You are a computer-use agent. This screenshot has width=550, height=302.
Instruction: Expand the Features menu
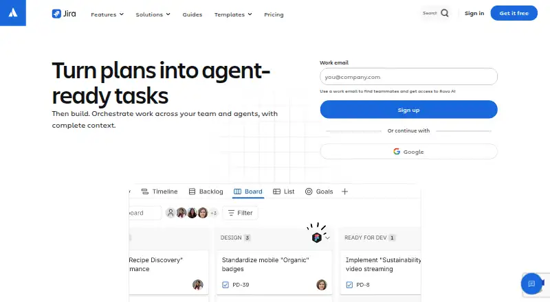click(107, 14)
